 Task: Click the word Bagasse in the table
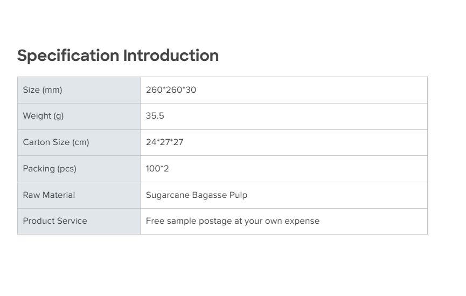pos(208,195)
